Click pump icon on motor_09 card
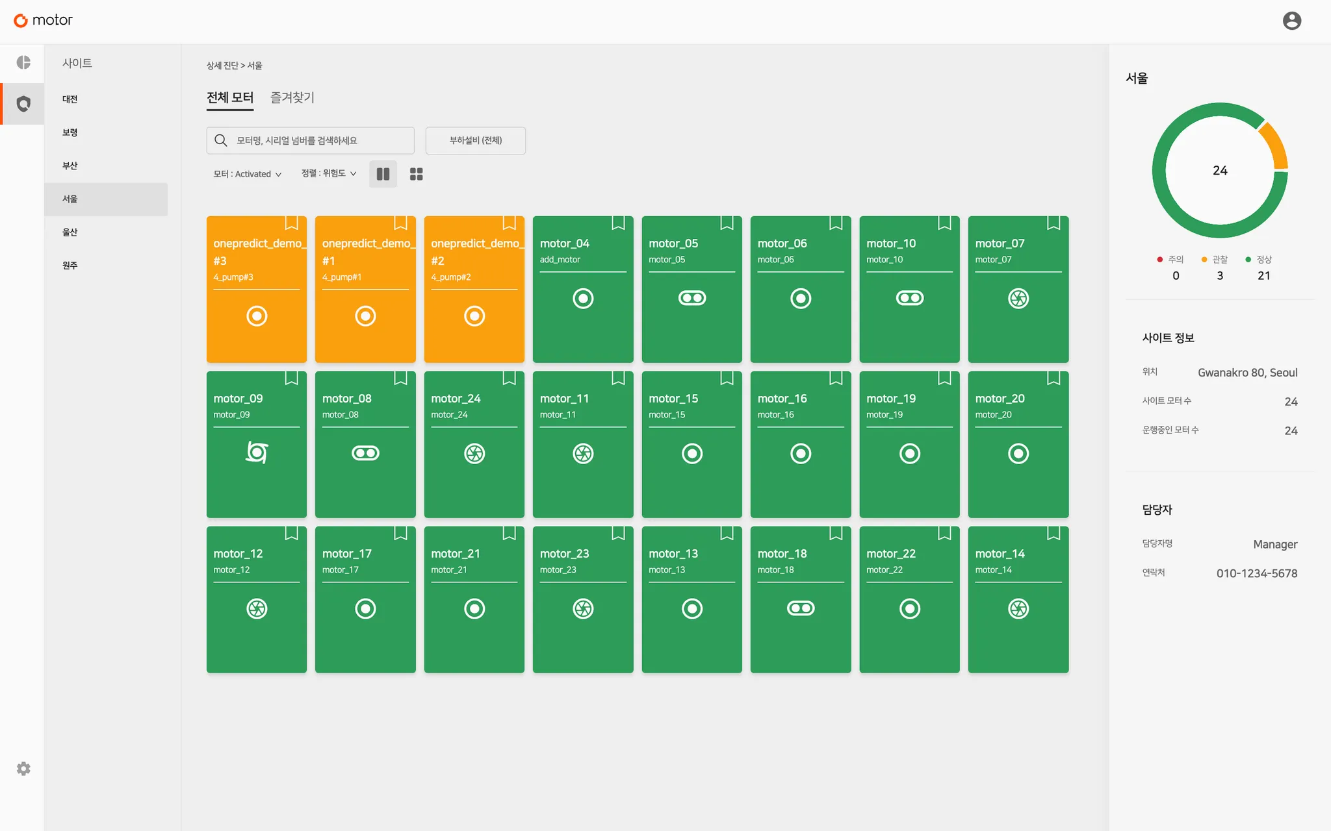 257,453
